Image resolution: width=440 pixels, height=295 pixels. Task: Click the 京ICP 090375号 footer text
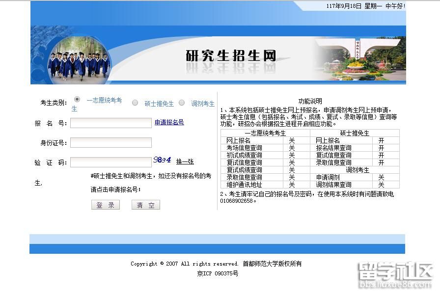(x=218, y=273)
